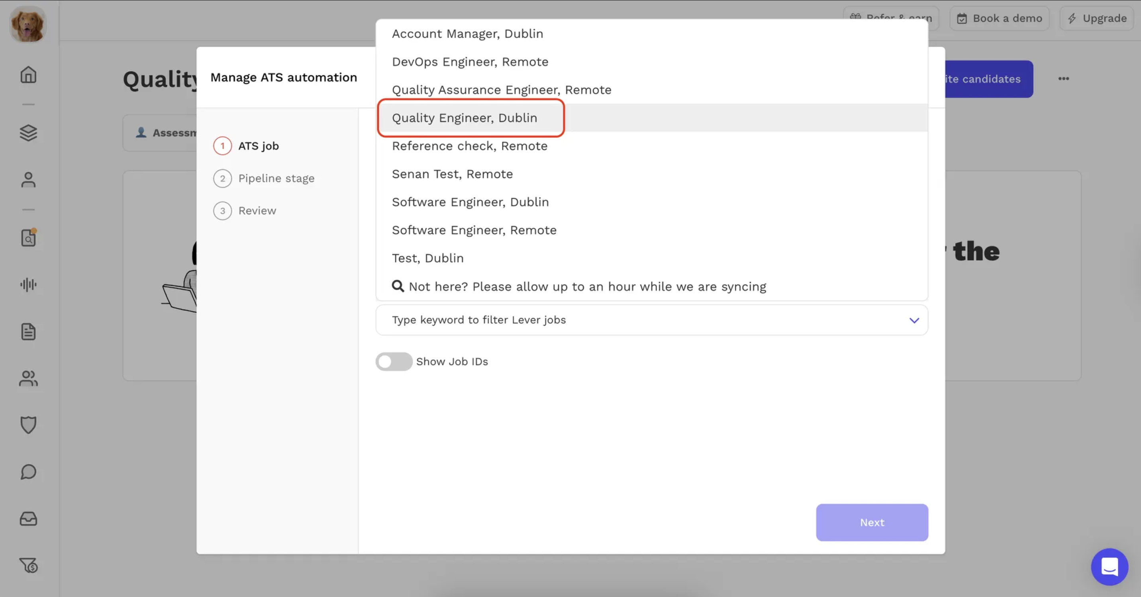Open the single person candidates icon
The height and width of the screenshot is (597, 1141).
pos(28,179)
